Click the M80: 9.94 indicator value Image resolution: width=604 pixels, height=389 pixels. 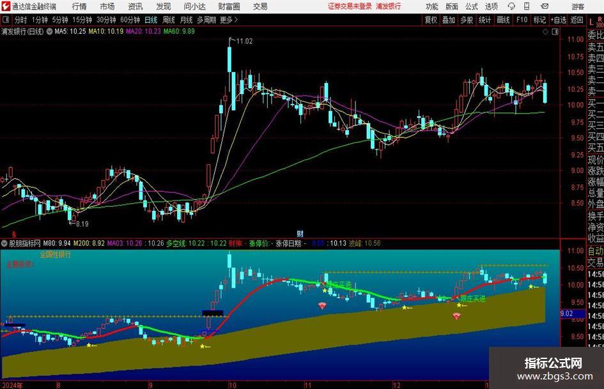pos(57,243)
